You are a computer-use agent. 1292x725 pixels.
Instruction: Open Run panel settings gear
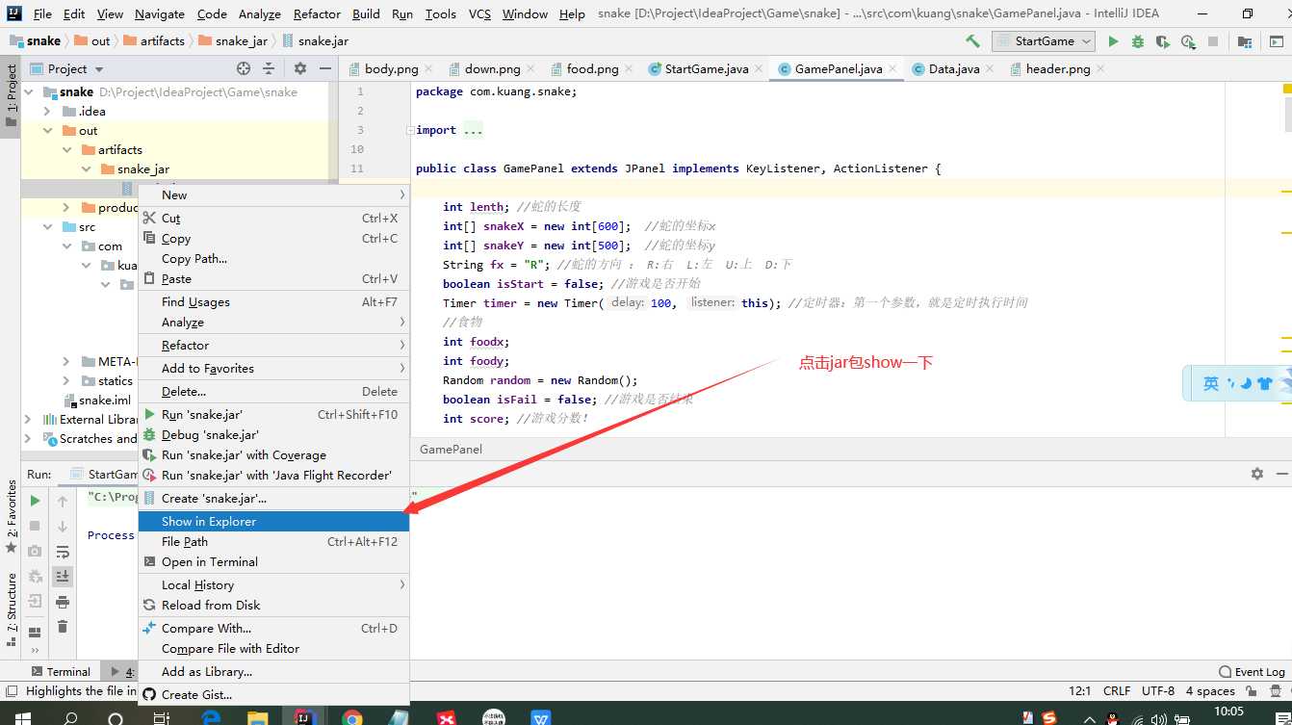pos(1256,474)
